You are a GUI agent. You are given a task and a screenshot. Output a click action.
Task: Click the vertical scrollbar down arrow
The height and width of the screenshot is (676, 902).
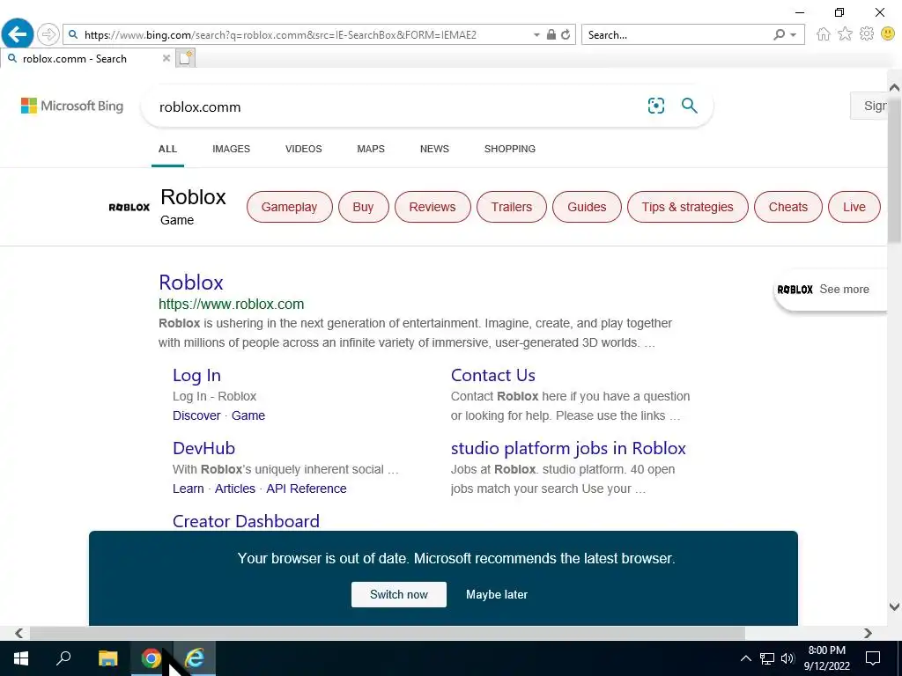[x=894, y=606]
